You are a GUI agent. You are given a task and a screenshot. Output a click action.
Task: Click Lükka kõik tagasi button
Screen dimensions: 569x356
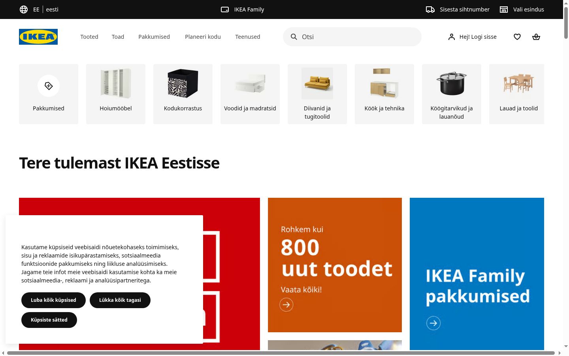[x=120, y=300]
